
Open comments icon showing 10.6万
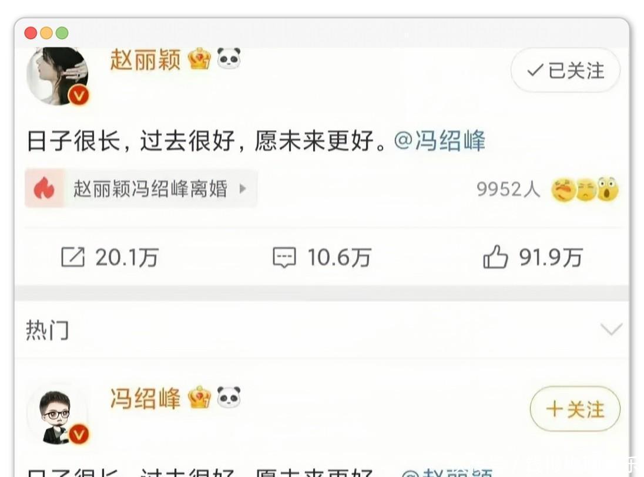tap(284, 258)
